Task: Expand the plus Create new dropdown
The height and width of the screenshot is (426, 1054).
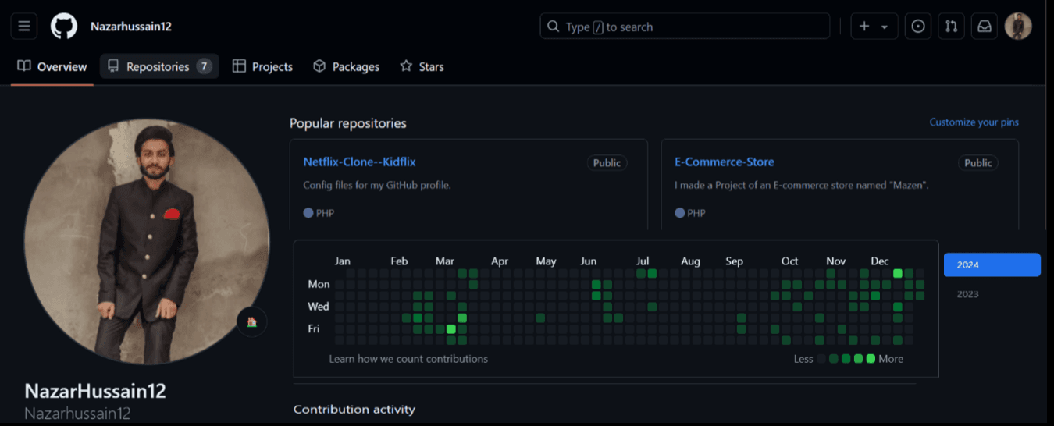Action: (874, 27)
